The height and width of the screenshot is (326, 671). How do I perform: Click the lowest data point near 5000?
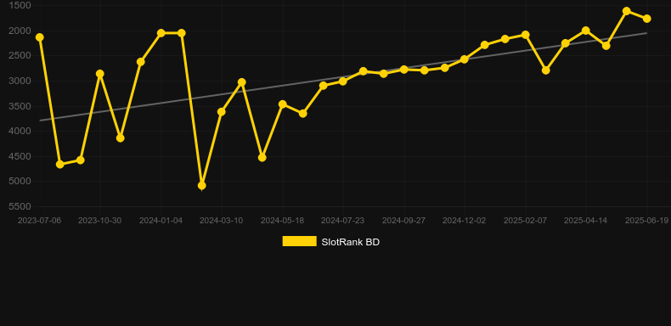tap(202, 185)
